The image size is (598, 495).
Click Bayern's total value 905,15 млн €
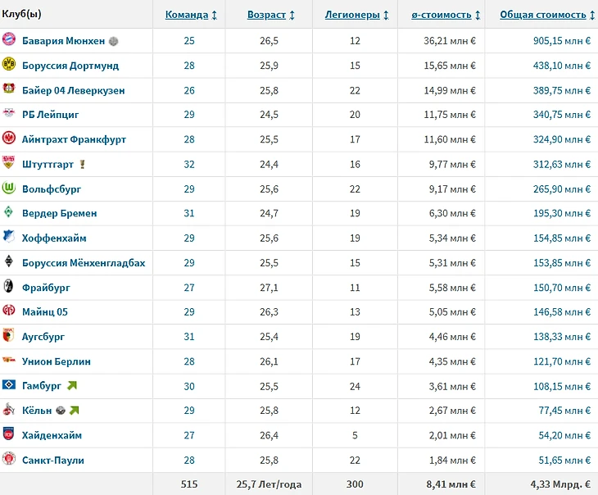pyautogui.click(x=562, y=41)
